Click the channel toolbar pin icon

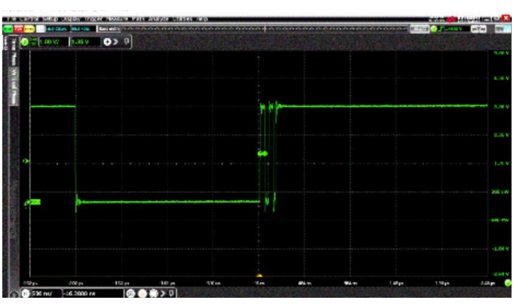(126, 42)
